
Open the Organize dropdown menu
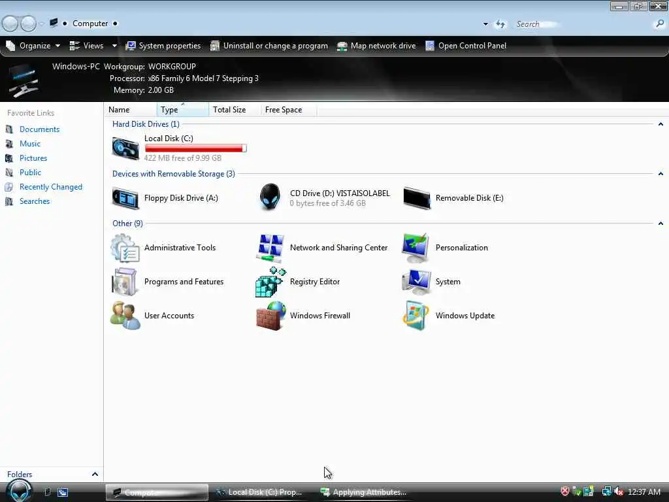[33, 46]
